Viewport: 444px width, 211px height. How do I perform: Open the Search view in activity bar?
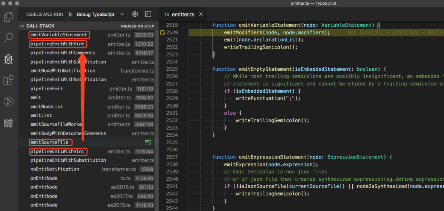coord(9,37)
